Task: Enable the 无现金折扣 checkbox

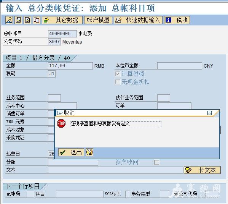Action: [x=118, y=82]
